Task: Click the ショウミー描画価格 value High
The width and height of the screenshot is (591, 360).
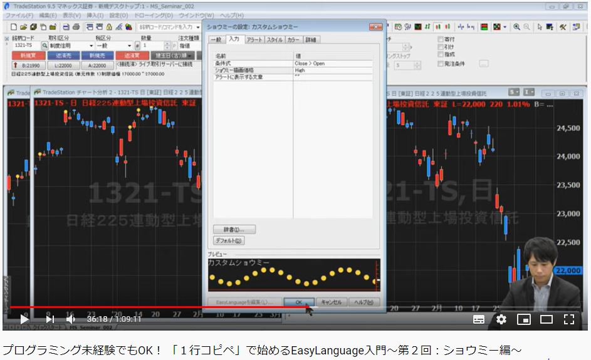Action: pyautogui.click(x=333, y=70)
